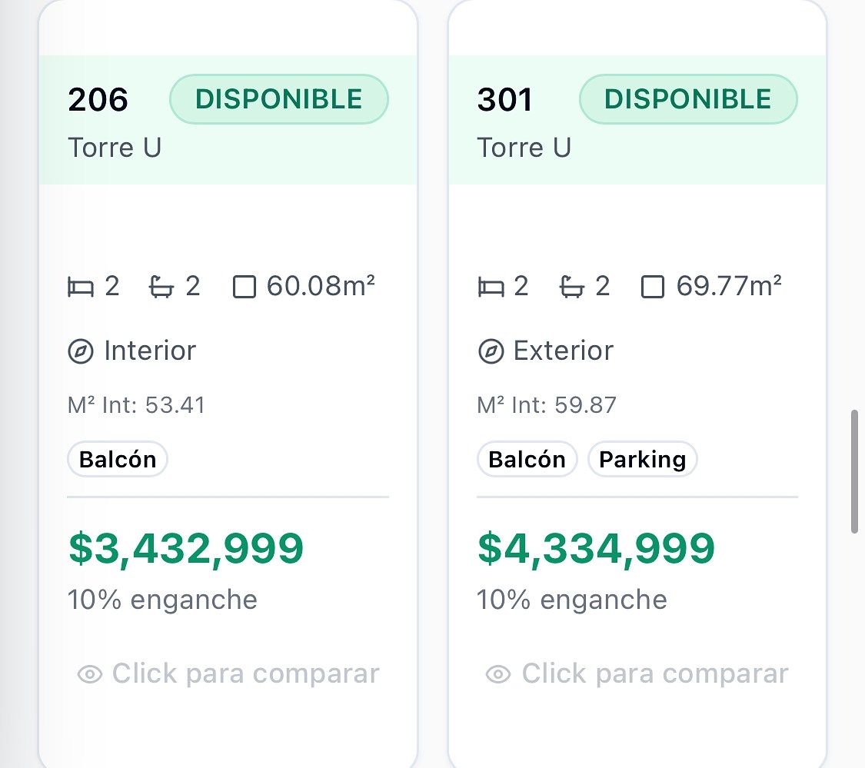
Task: Click the bathtub icon on unit 301
Action: (571, 287)
